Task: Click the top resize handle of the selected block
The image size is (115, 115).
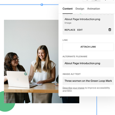Action: (42, 5)
